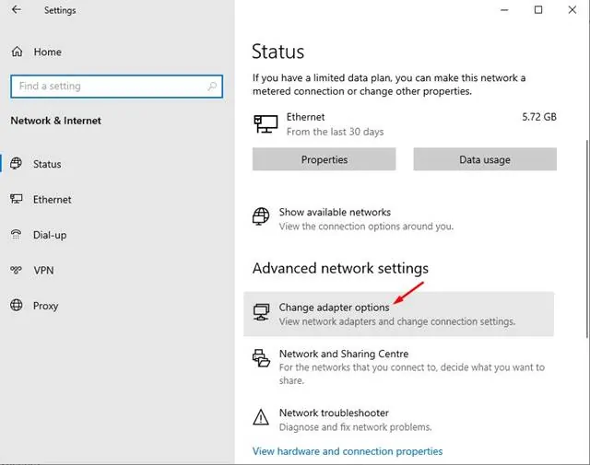The width and height of the screenshot is (590, 465).
Task: Click the Network troubleshooter warning icon
Action: click(261, 417)
